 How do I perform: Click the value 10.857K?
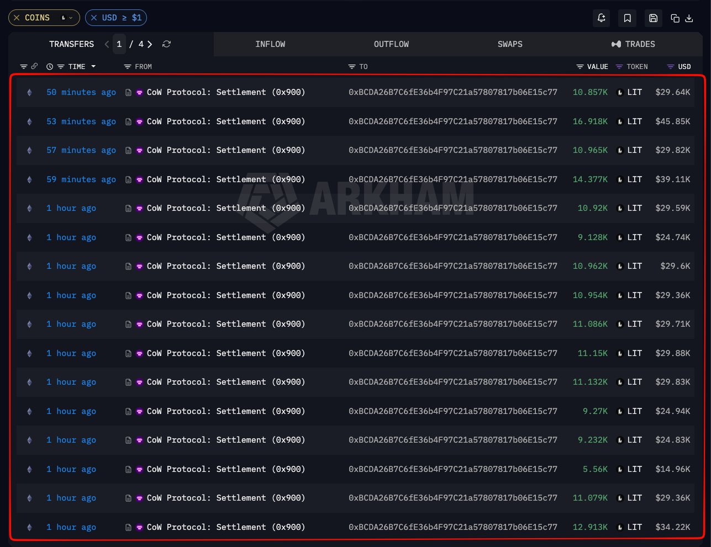click(590, 92)
